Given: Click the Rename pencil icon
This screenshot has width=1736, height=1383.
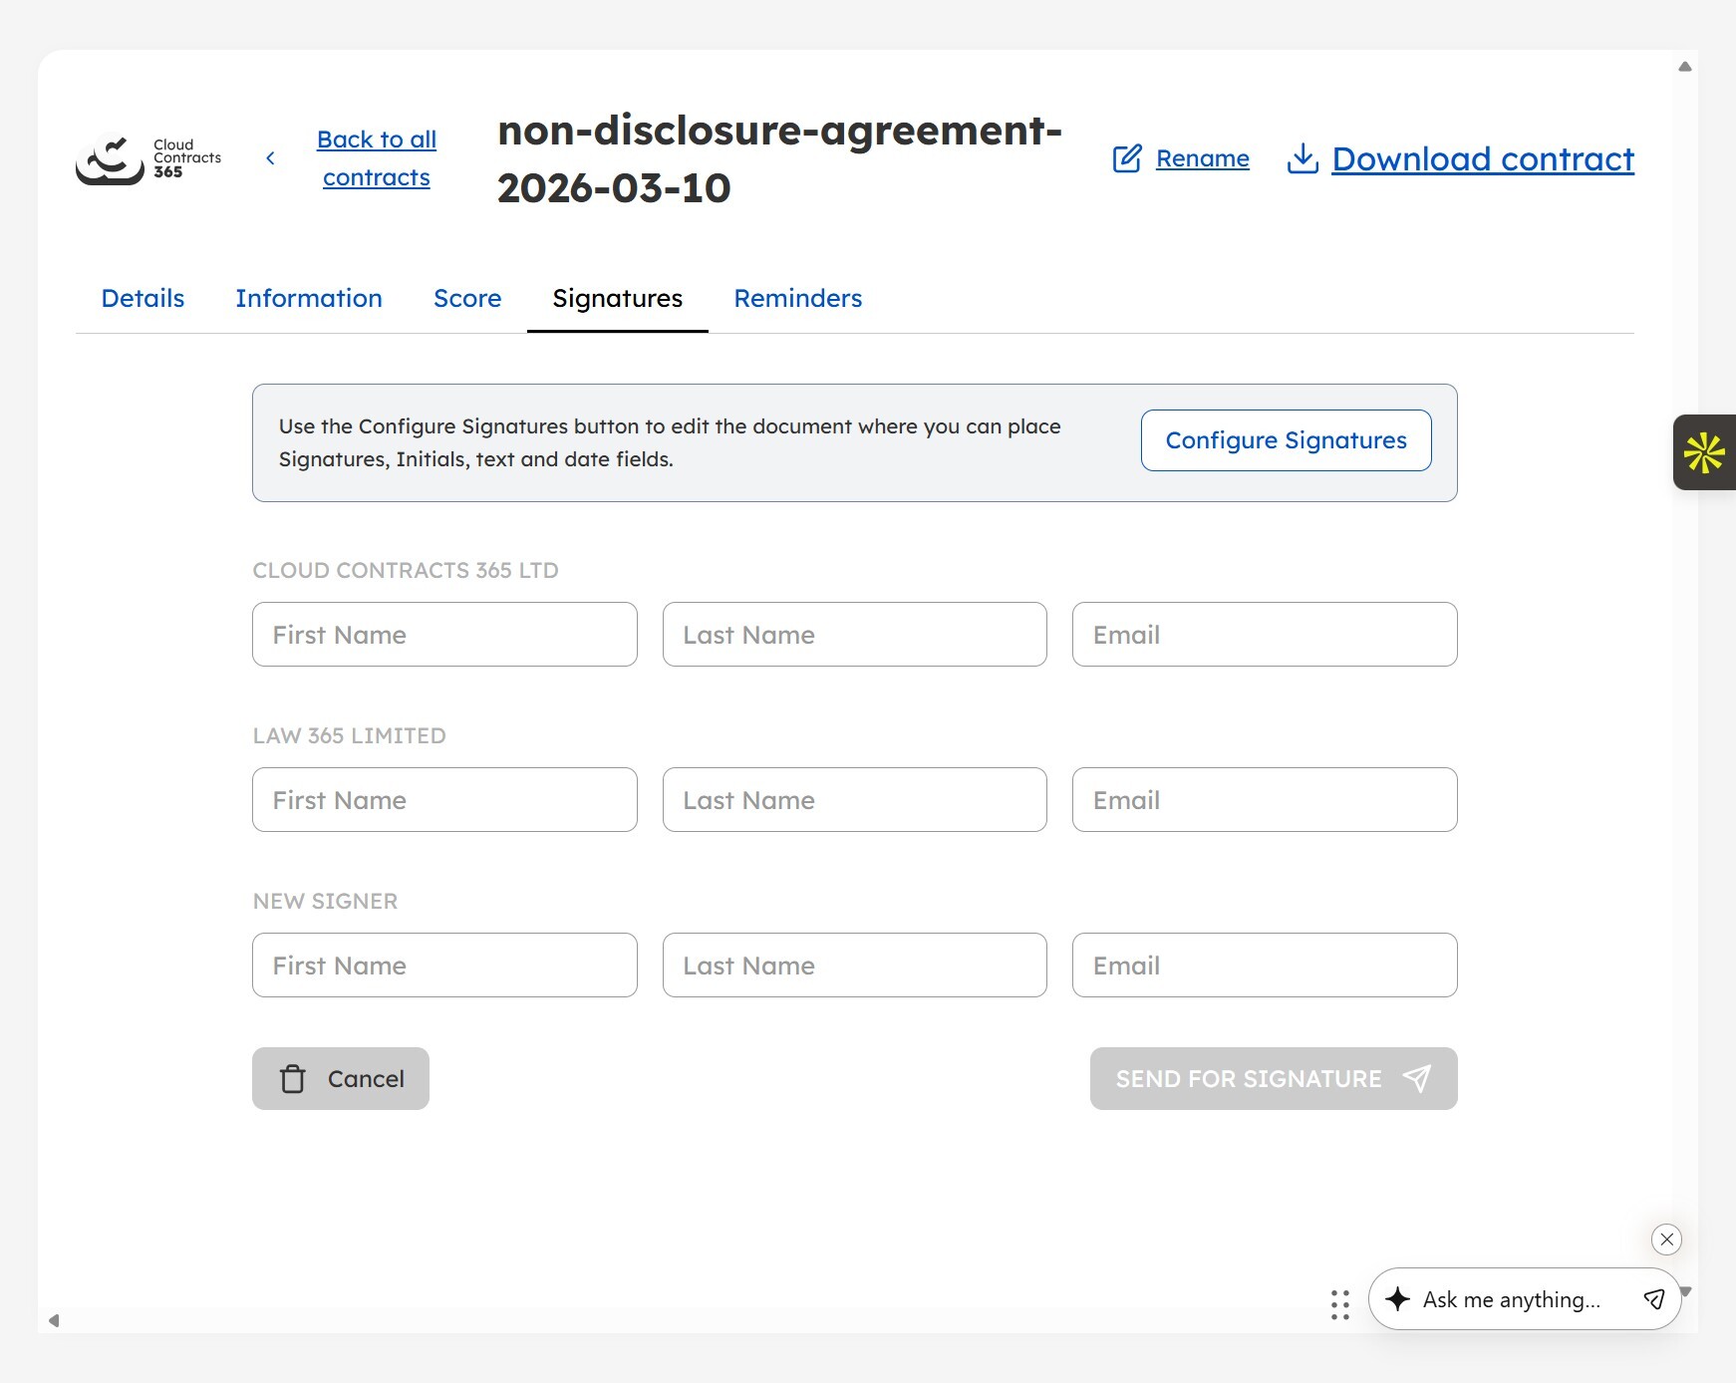Looking at the screenshot, I should [1127, 158].
